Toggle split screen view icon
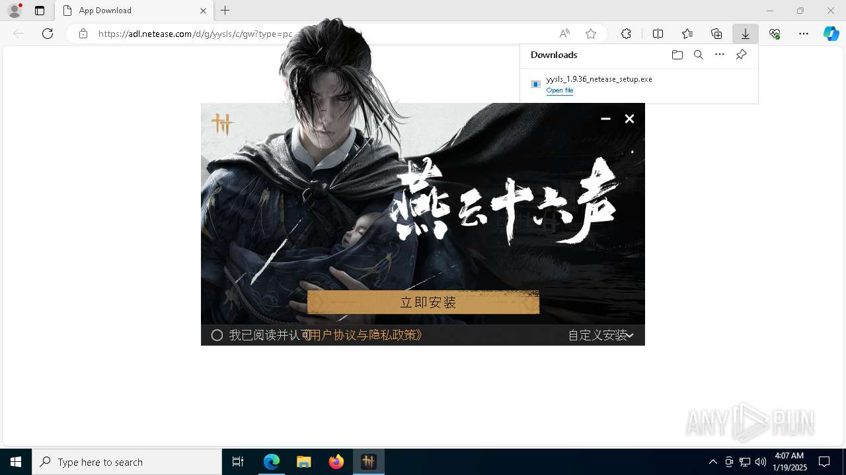Image resolution: width=846 pixels, height=475 pixels. (x=658, y=34)
